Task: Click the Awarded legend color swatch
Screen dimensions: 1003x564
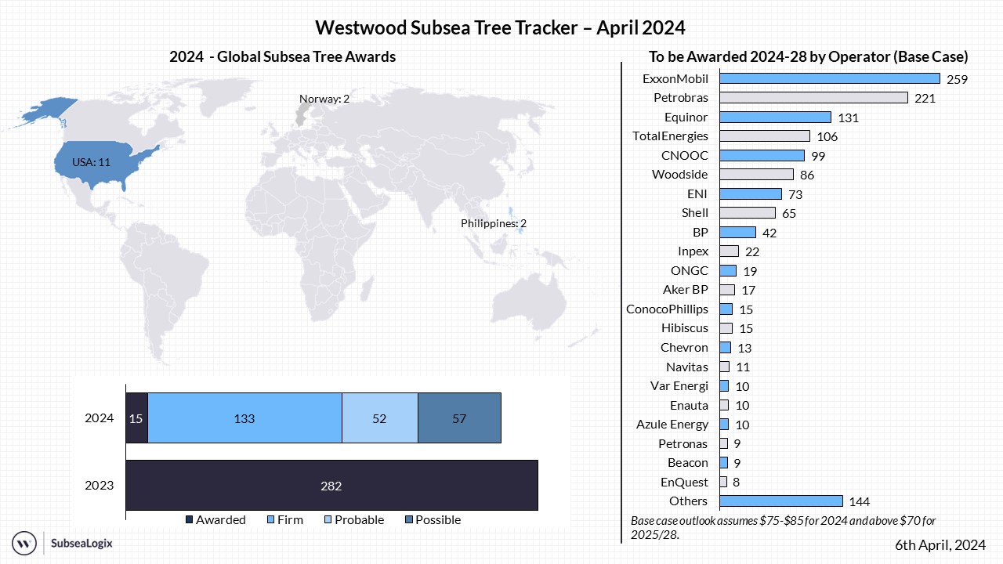Action: point(189,520)
